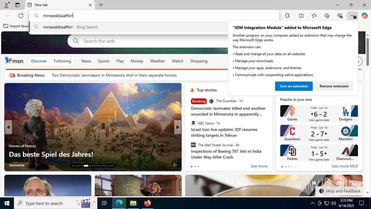Open File Explorer from taskbar

(x=133, y=203)
